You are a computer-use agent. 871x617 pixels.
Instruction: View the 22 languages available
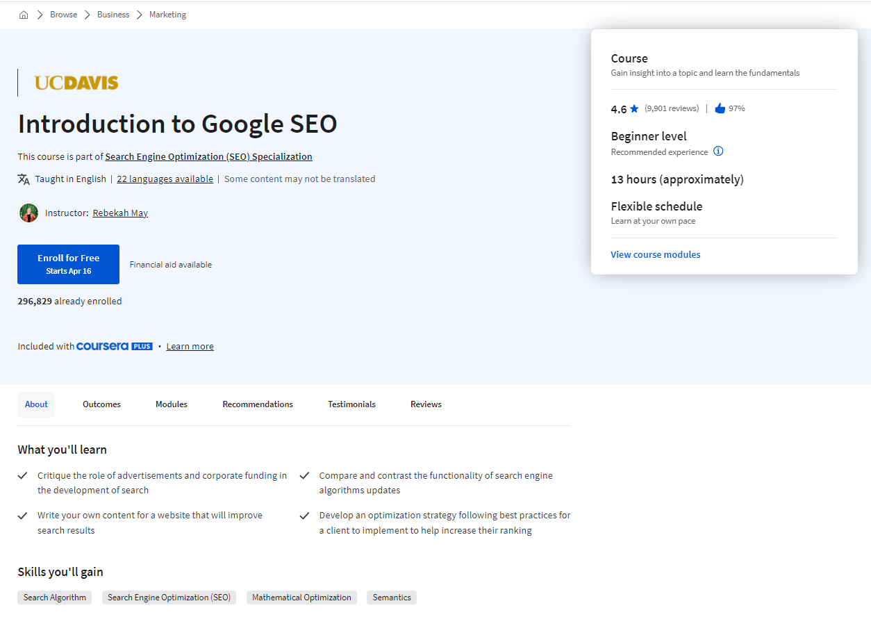[x=165, y=179]
